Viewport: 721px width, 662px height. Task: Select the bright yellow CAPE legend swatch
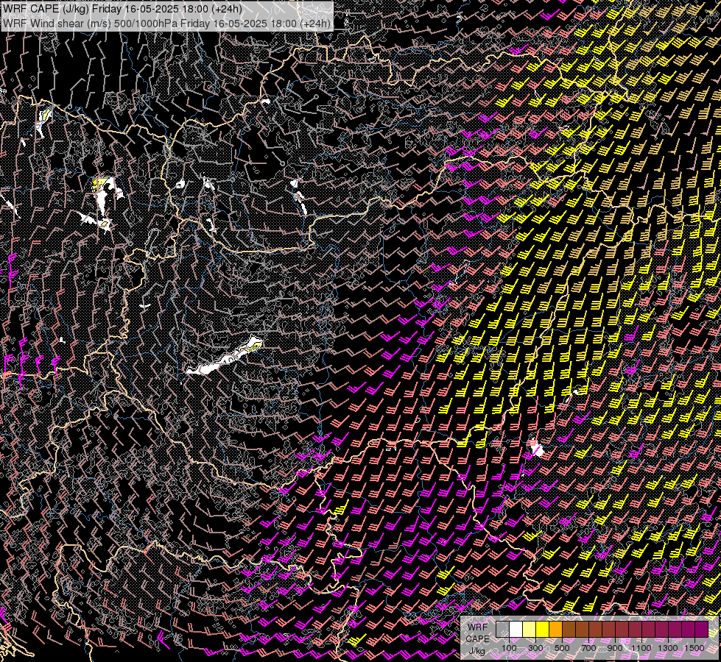click(x=543, y=629)
